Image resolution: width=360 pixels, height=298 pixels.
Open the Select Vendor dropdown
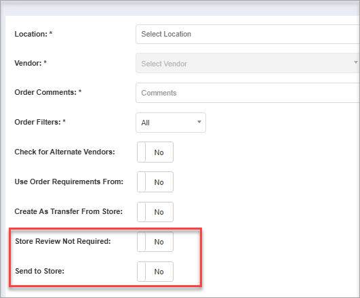click(x=247, y=63)
